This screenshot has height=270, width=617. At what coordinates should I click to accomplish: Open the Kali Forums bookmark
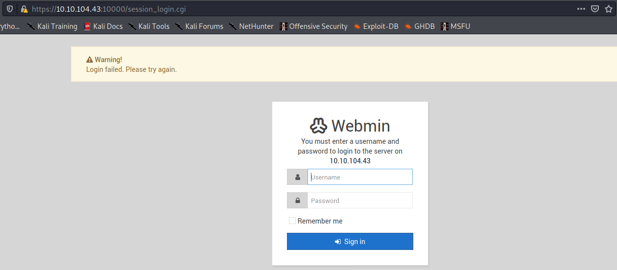click(x=199, y=26)
